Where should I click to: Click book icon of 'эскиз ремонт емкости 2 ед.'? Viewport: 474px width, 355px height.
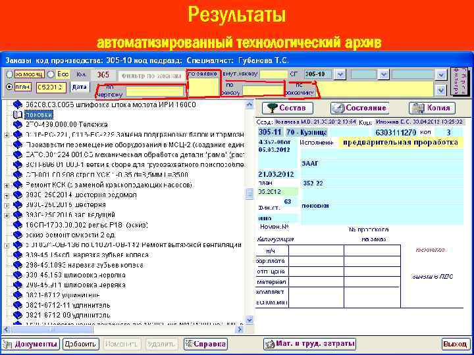pyautogui.click(x=18, y=235)
